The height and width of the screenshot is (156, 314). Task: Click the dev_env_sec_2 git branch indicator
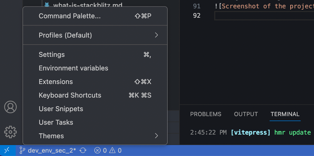click(48, 151)
